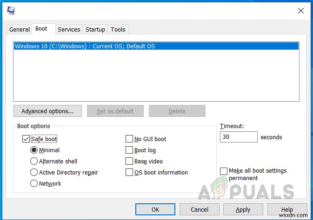The height and width of the screenshot is (220, 313).
Task: Select the Windows 10 (C:\Windows) boot entry
Action: [156, 46]
